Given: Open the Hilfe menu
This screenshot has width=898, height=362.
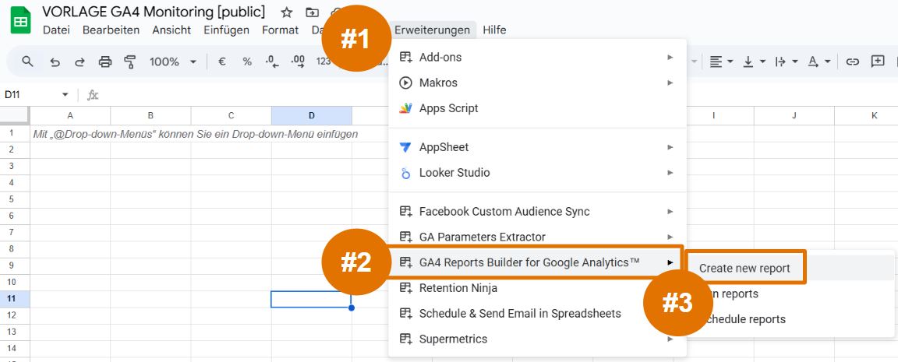Looking at the screenshot, I should 494,30.
